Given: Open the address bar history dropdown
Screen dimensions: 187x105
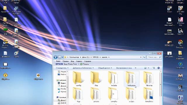Looking at the screenshot, I should pyautogui.click(x=141, y=57).
